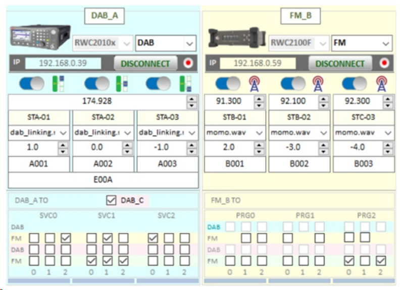Click the IP address field showing 192.168.0.59
The height and width of the screenshot is (290, 400).
tap(257, 64)
